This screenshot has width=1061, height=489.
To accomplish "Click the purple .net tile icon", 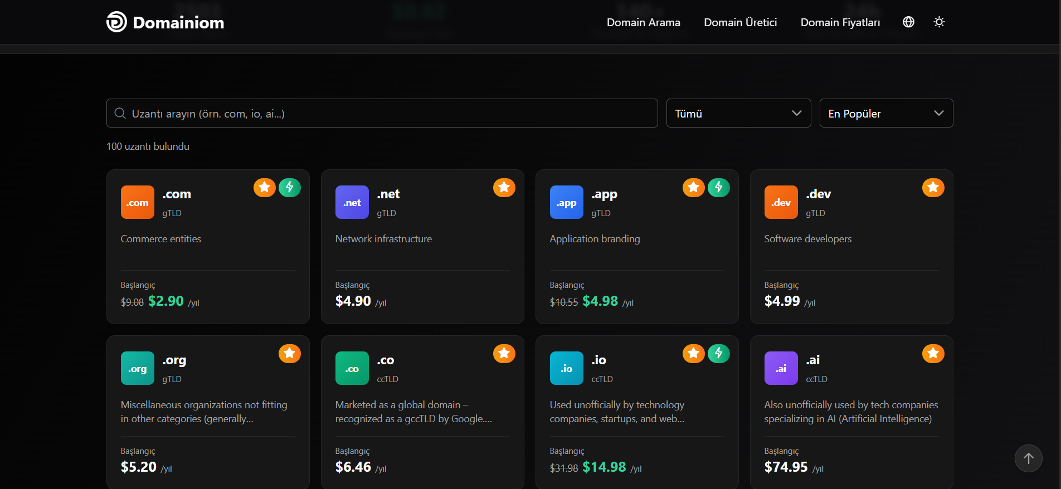I will pyautogui.click(x=352, y=202).
